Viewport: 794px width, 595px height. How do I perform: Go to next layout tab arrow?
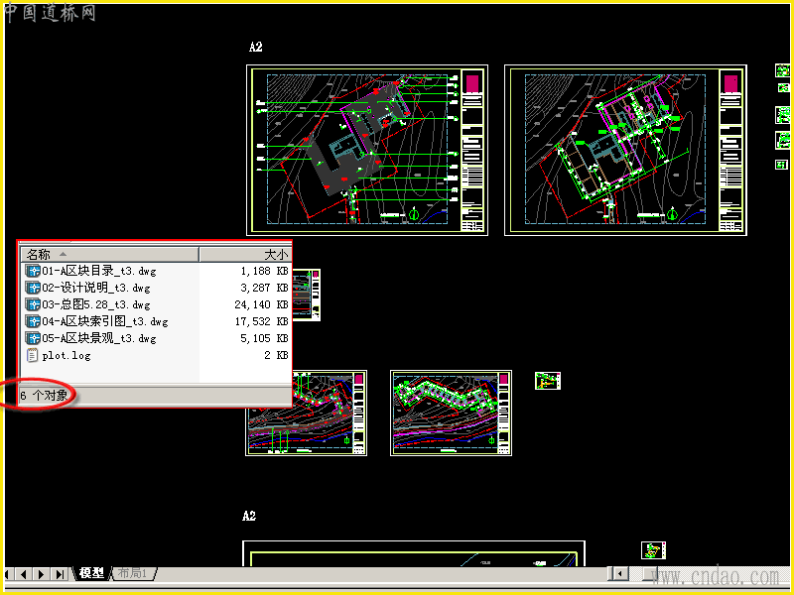point(42,574)
